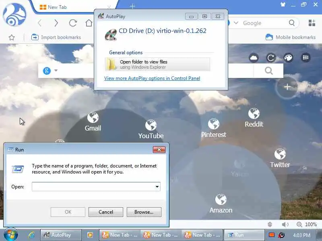Switch to grid view icon on new tab page

point(305,57)
